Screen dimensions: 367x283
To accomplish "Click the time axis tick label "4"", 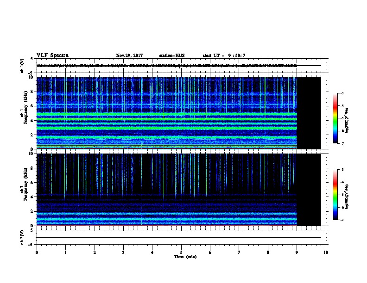I will click(x=152, y=252).
